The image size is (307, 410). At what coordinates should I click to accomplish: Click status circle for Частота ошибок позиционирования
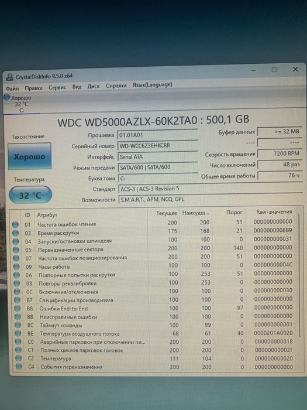click(16, 258)
